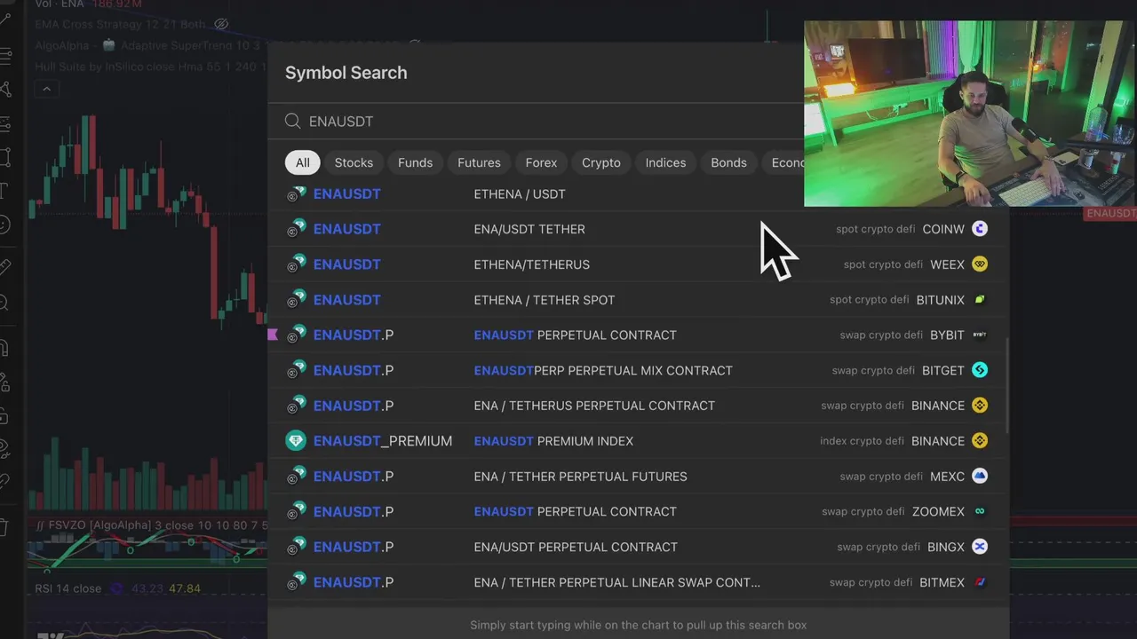Click the magnifier icon in the search box
The height and width of the screenshot is (639, 1137).
click(x=292, y=121)
